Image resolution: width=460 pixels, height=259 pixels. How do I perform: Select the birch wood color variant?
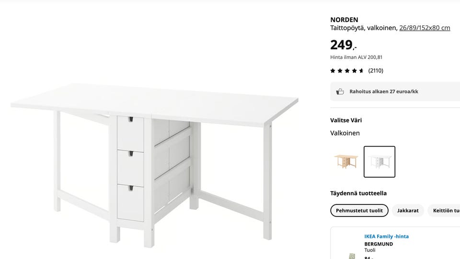click(x=346, y=162)
